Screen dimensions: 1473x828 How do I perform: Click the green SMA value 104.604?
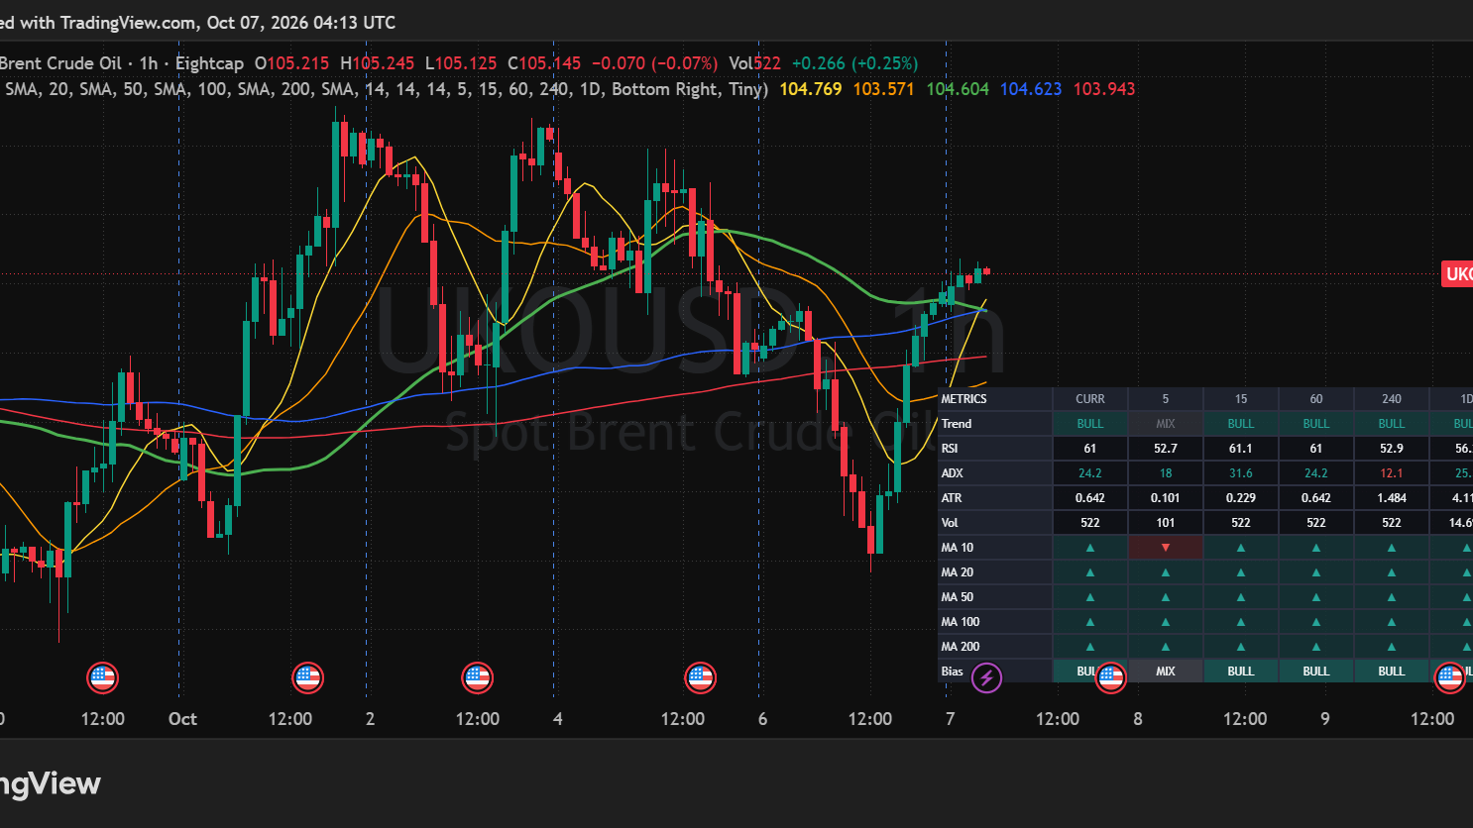click(958, 89)
